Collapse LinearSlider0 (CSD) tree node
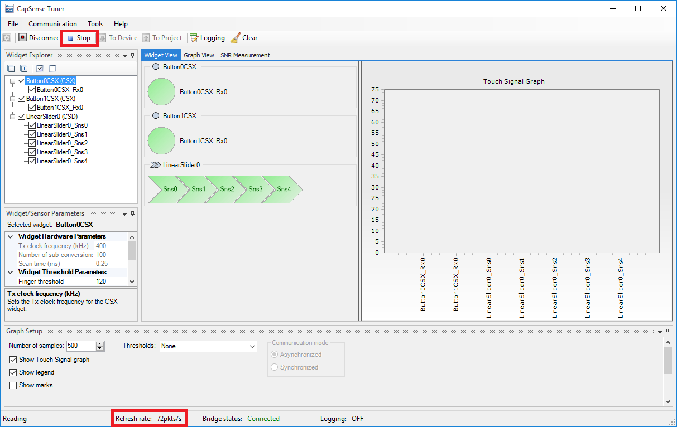Image resolution: width=677 pixels, height=427 pixels. coord(13,117)
